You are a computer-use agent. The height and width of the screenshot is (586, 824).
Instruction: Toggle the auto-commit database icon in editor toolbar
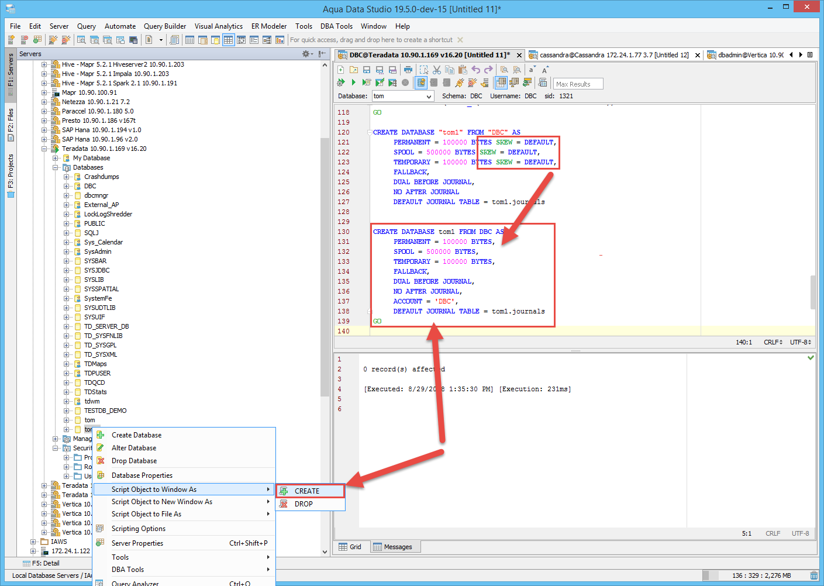pyautogui.click(x=421, y=82)
